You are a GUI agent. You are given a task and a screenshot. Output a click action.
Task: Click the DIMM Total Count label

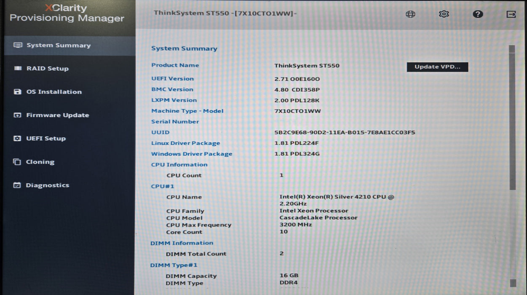tap(196, 254)
